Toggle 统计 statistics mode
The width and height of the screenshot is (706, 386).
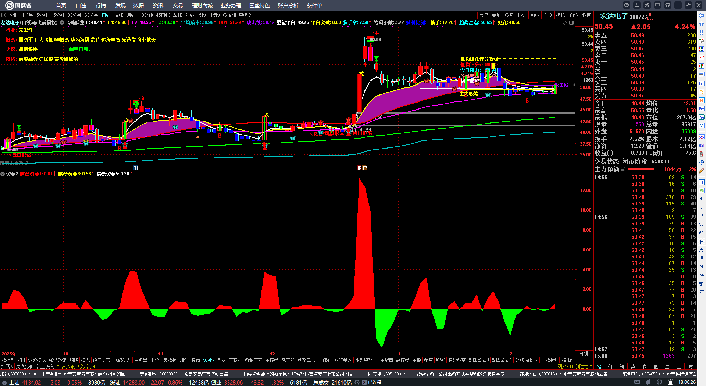(x=522, y=15)
